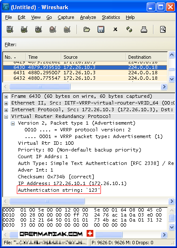Sort packets by No. column header
The image size is (177, 248).
(x=14, y=57)
